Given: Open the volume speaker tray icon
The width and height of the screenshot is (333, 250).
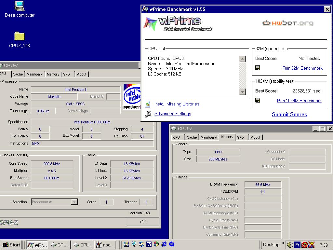Looking at the screenshot, I should click(x=290, y=245).
